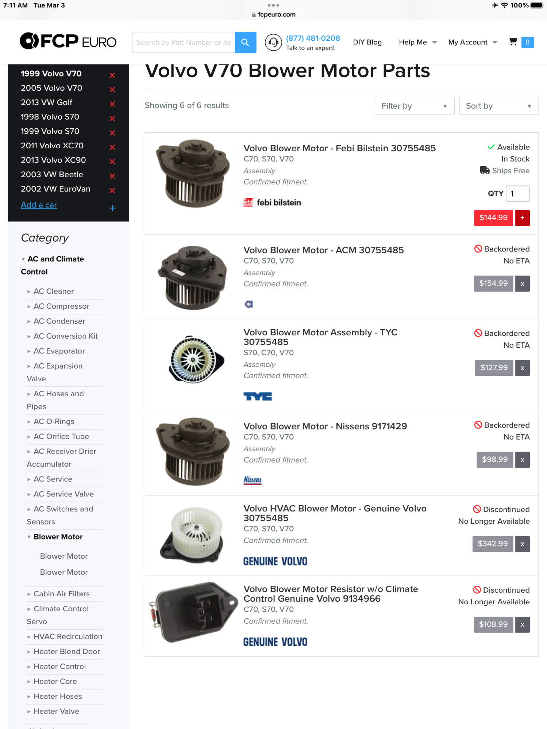Screen dimensions: 547x729
Task: Click the $144.99 price button
Action: (493, 218)
